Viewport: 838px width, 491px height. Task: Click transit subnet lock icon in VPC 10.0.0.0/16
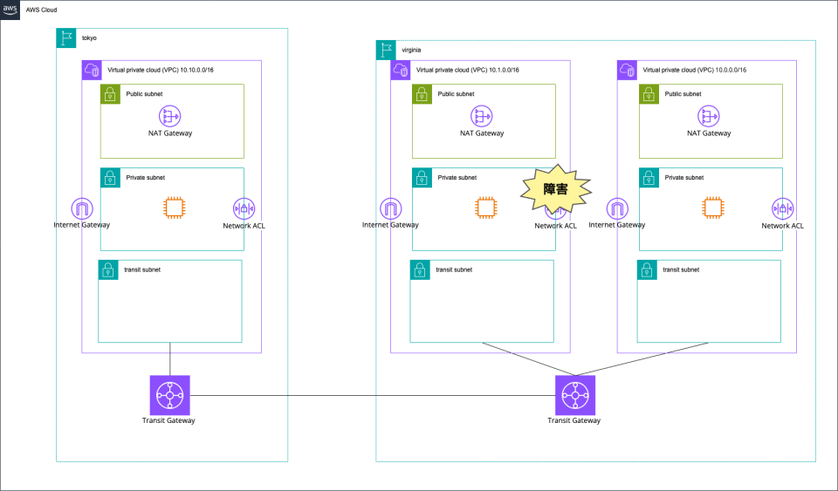pos(647,270)
